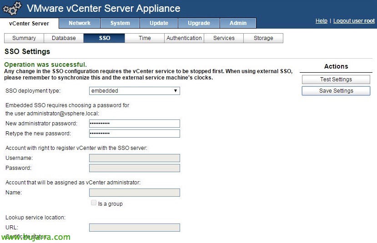Viewport: 377px width, 243px height.
Task: Click the Logout user root link
Action: tap(354, 21)
